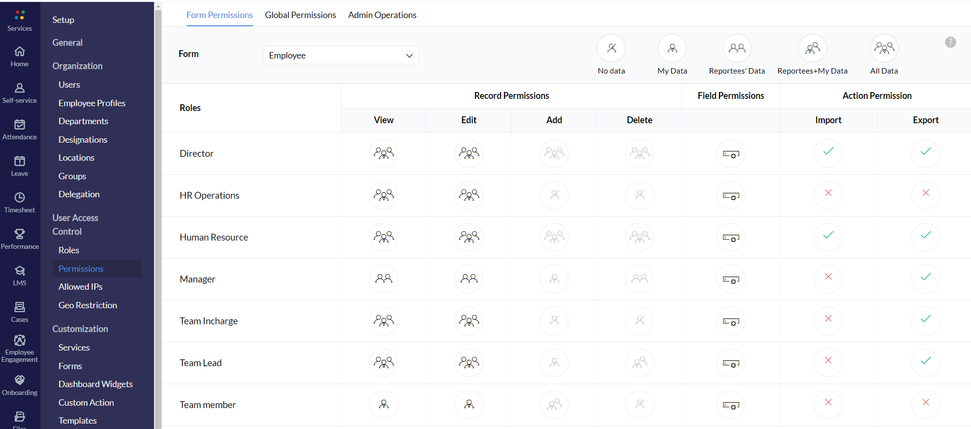The width and height of the screenshot is (971, 429).
Task: Go to Performance in left rail
Action: (19, 239)
